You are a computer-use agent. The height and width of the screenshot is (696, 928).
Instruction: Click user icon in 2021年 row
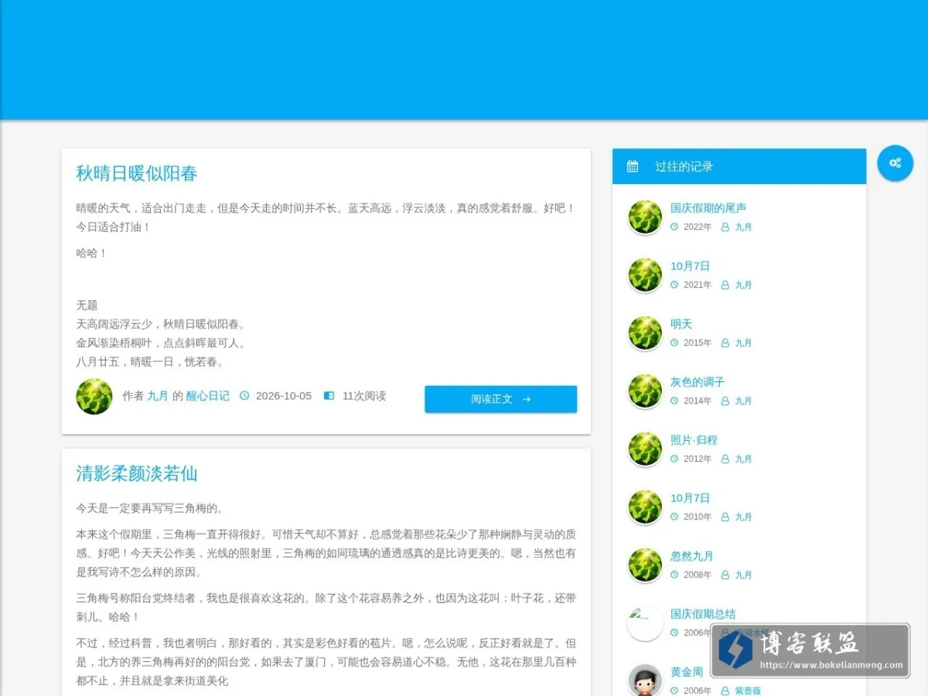tap(725, 285)
